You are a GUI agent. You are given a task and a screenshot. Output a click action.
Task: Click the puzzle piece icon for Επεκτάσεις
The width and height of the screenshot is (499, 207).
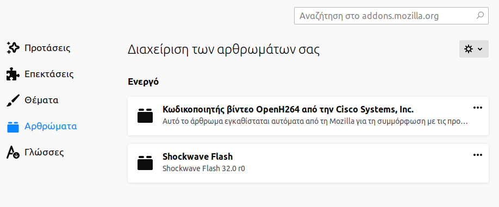13,74
